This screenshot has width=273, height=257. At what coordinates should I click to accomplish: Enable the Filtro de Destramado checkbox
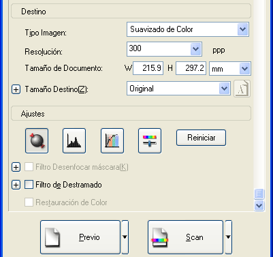[x=29, y=185]
